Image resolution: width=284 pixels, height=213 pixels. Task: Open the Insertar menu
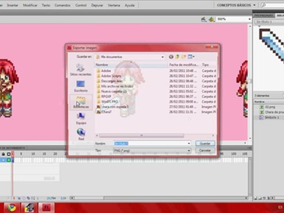point(12,5)
